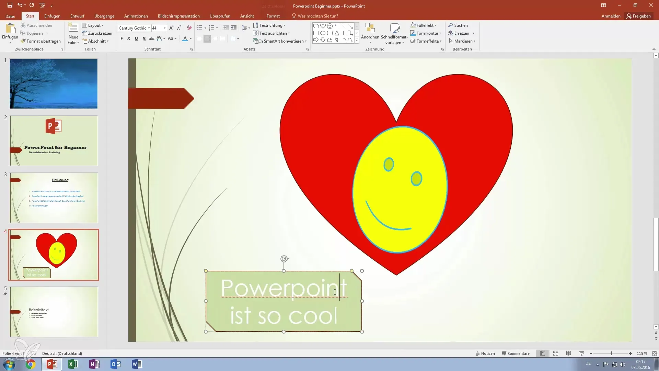Toggle bold formatting (F)
Image resolution: width=659 pixels, height=371 pixels.
pos(122,38)
